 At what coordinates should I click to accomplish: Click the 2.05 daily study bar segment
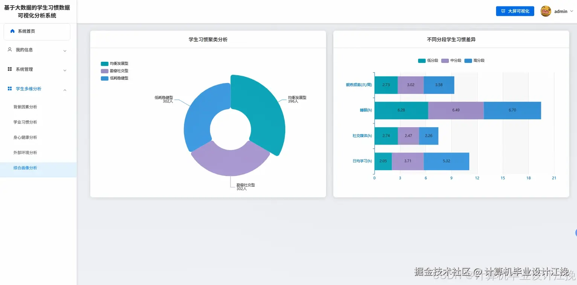[383, 161]
